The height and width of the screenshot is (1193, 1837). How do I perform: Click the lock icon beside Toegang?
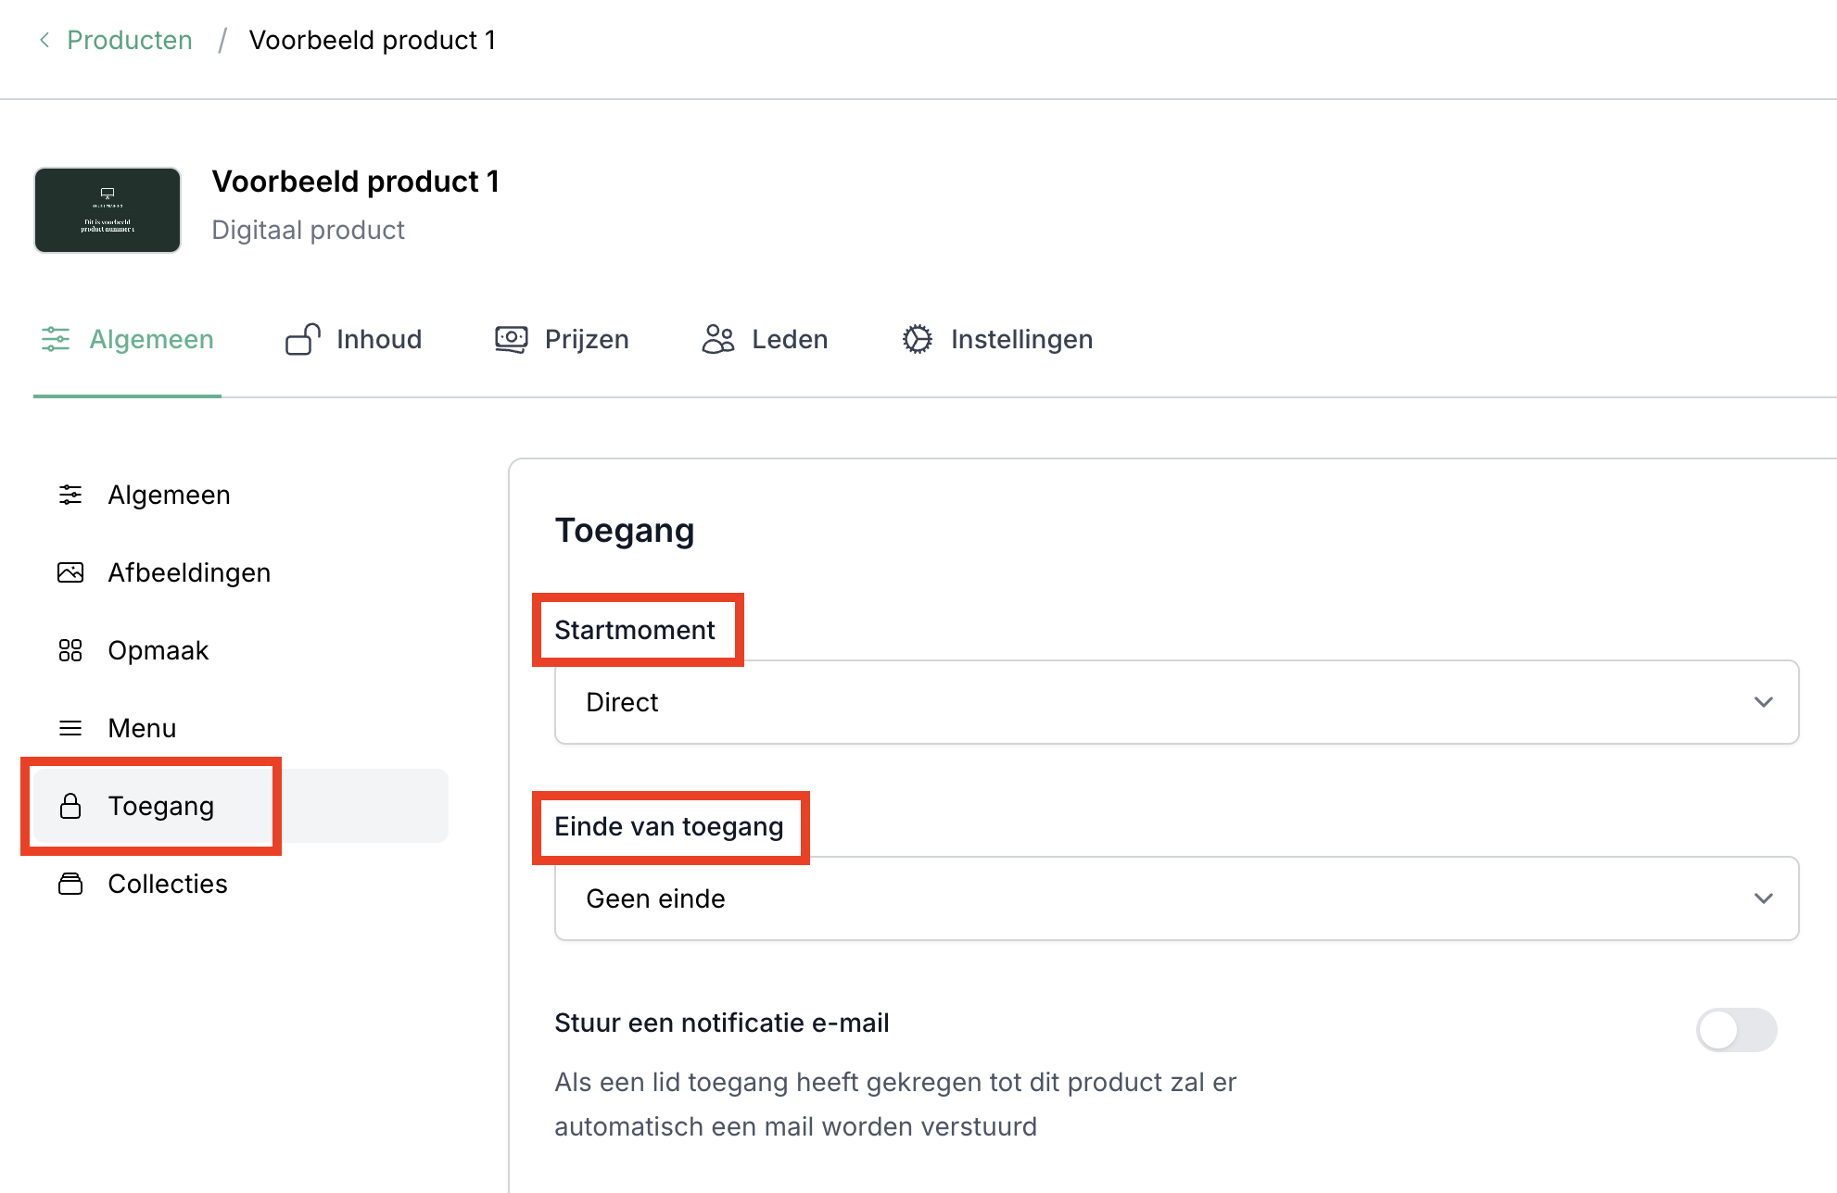(x=70, y=806)
